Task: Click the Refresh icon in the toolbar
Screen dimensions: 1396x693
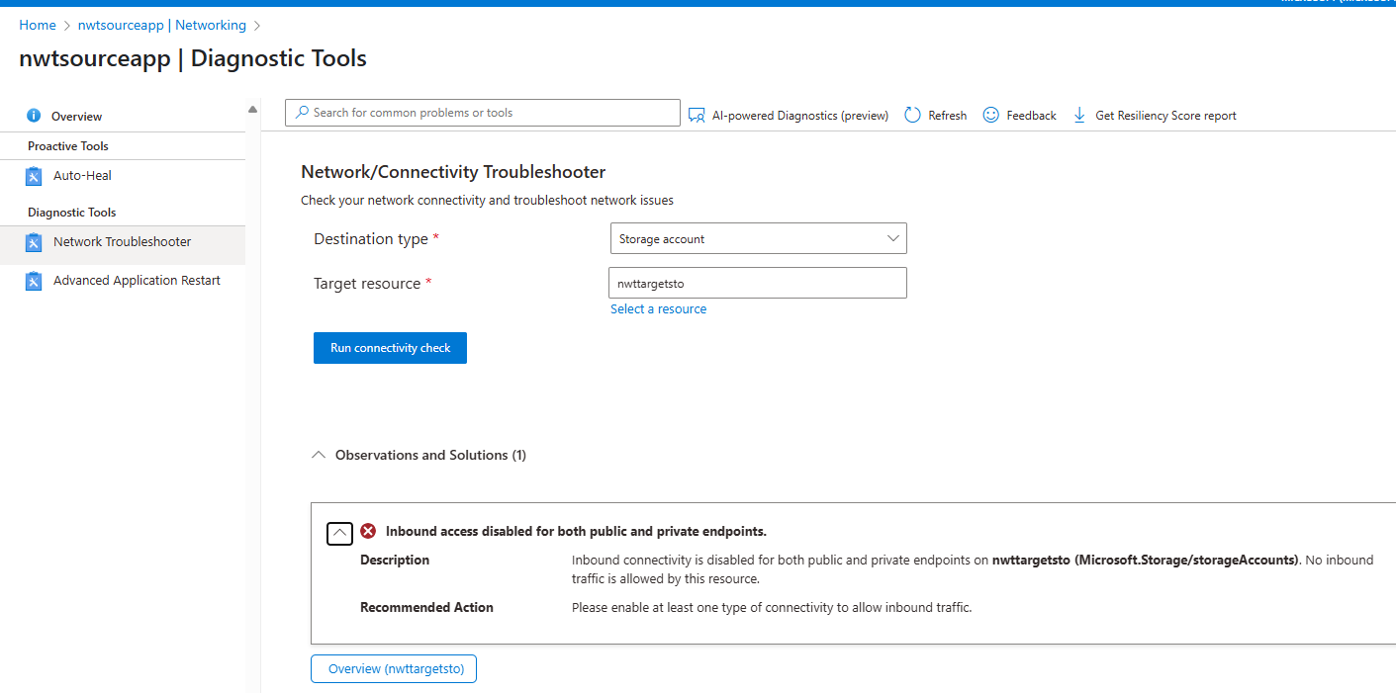Action: point(911,115)
